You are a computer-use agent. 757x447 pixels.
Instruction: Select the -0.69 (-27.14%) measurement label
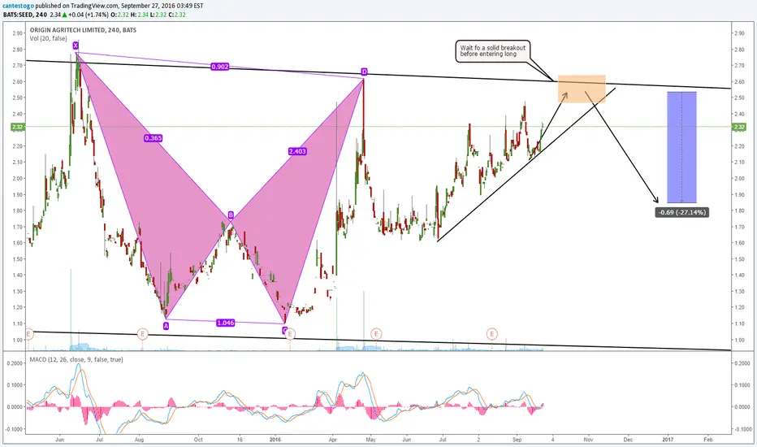pos(681,212)
